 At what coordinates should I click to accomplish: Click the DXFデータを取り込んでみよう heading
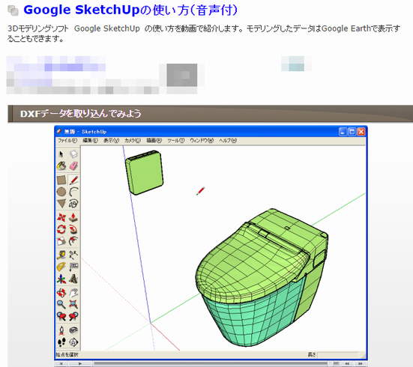[81, 113]
